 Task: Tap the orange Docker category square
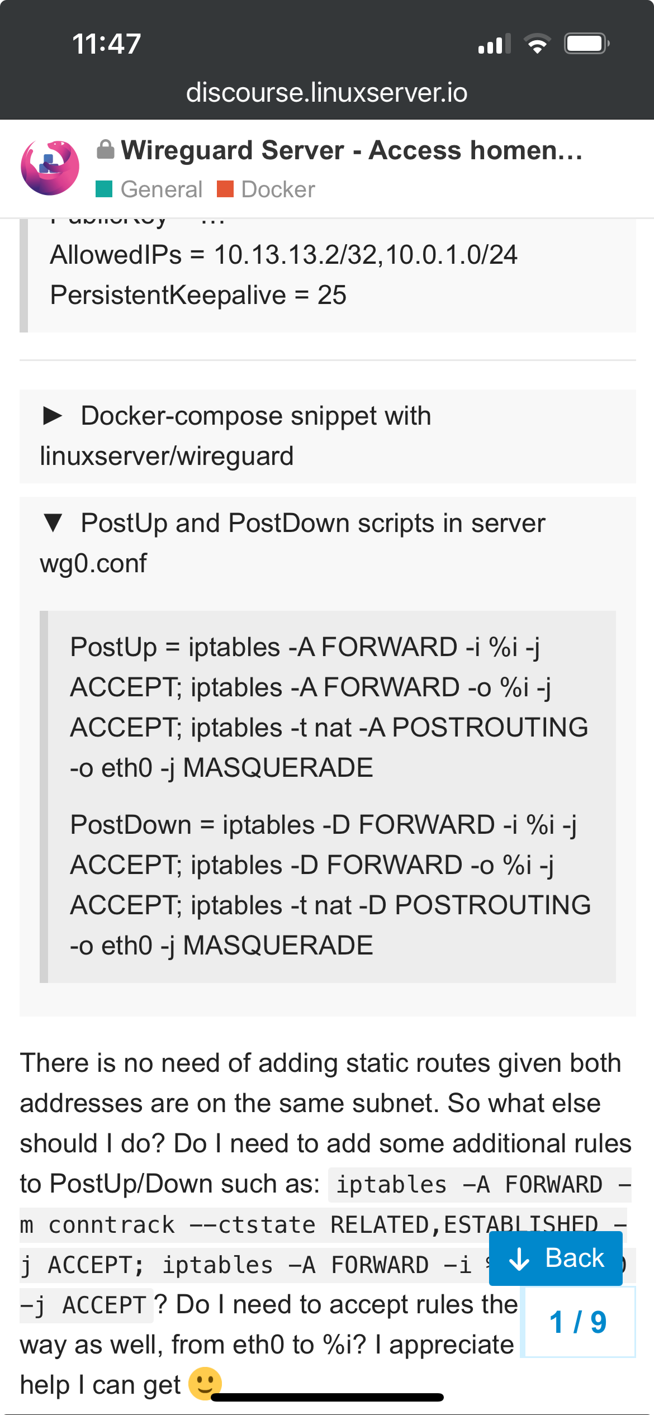click(225, 189)
